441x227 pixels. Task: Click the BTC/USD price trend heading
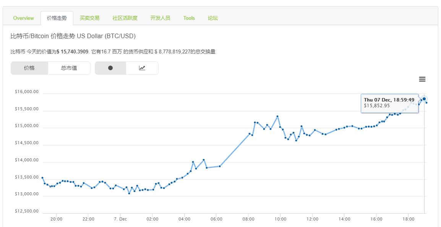pos(73,36)
